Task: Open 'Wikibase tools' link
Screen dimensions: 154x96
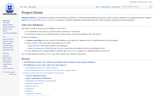Action: tap(32, 86)
